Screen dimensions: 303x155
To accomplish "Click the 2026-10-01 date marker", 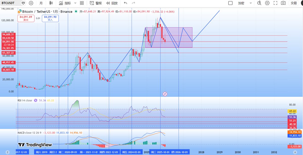I will (x=180, y=152).
